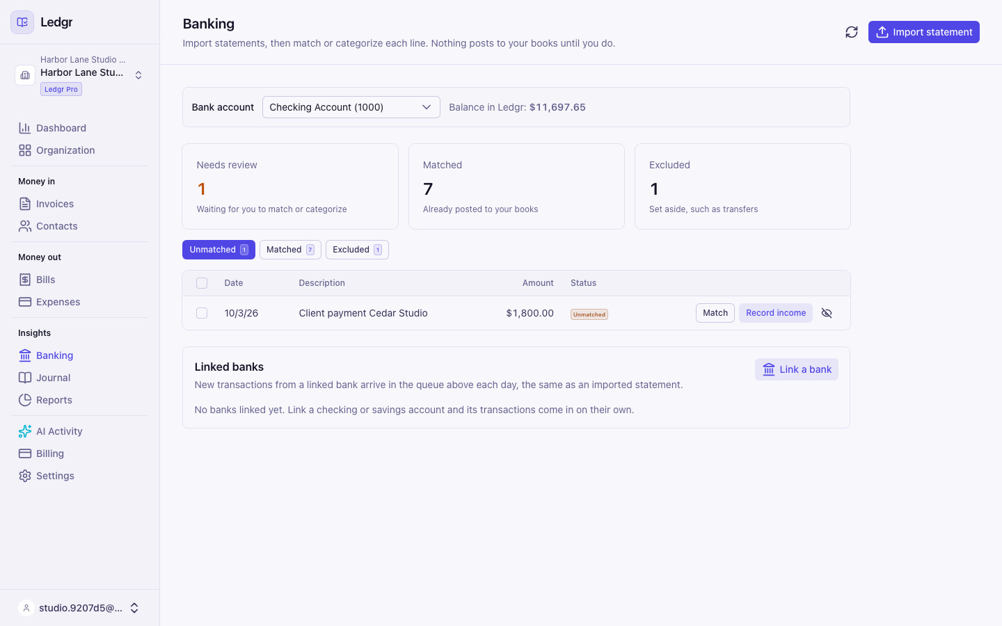
Task: Check the select-all checkbox in the table header
Action: coord(202,283)
